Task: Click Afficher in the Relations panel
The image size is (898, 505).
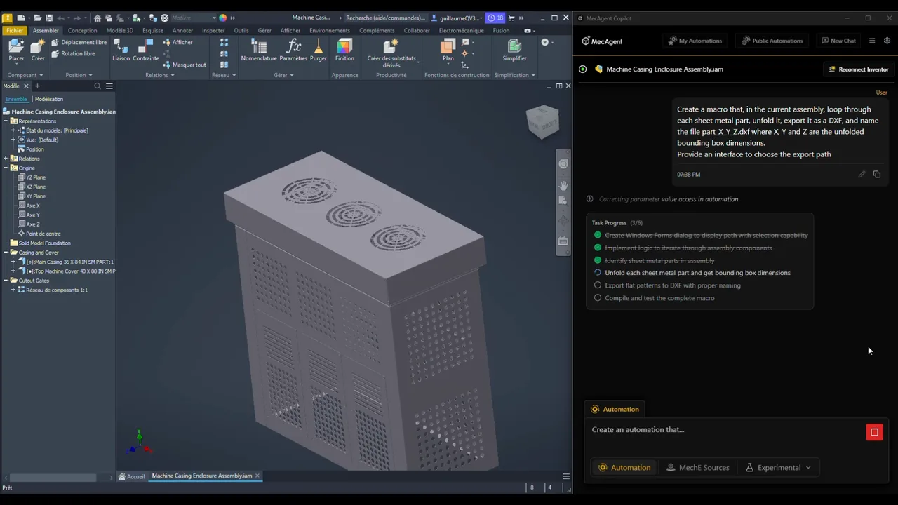Action: [177, 42]
